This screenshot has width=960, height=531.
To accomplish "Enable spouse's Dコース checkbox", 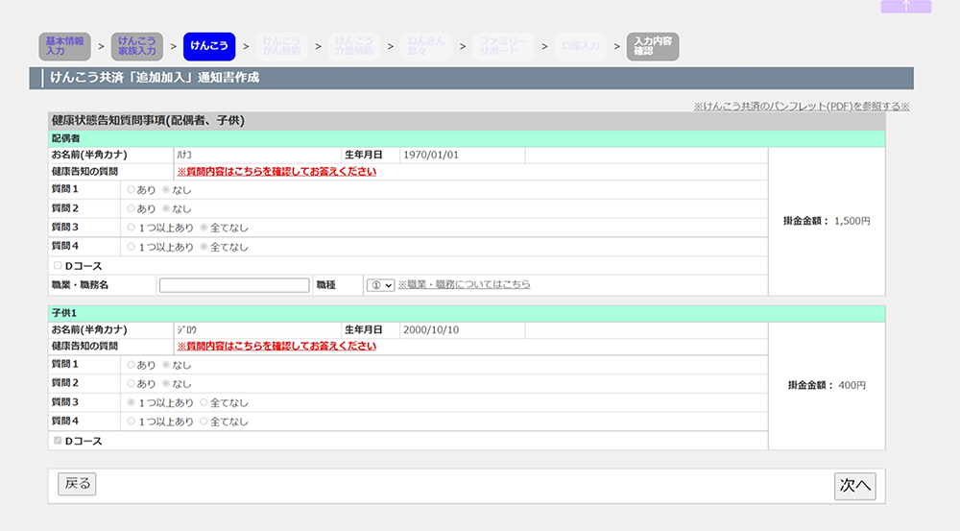I will 58,266.
